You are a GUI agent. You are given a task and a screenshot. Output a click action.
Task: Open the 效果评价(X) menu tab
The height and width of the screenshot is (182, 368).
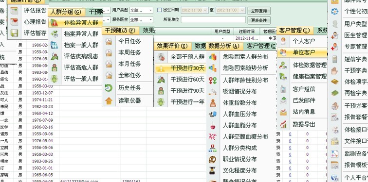click(172, 46)
